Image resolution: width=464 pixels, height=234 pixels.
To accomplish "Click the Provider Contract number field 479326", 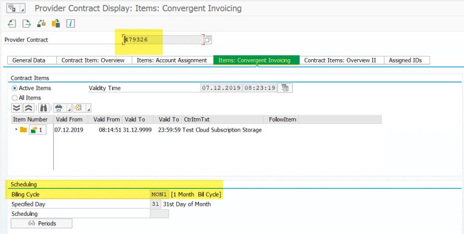I will pyautogui.click(x=164, y=40).
